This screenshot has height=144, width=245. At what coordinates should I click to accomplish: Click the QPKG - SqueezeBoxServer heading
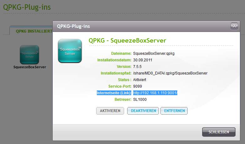[127, 40]
